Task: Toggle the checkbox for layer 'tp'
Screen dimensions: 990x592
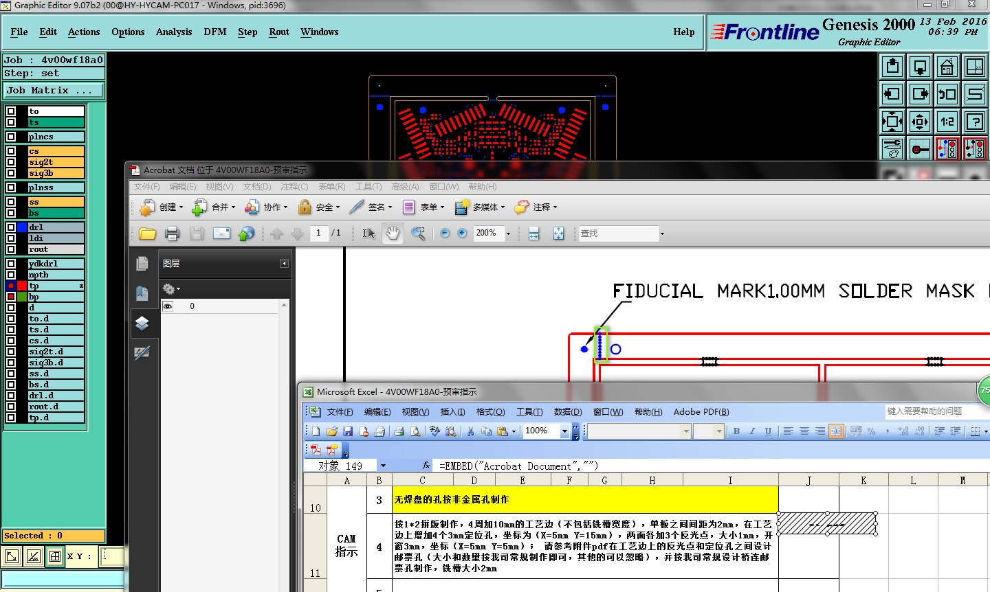Action: 11,286
